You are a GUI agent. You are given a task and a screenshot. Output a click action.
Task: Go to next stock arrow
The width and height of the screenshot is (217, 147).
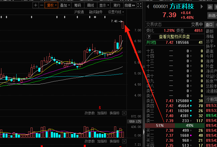click(202, 7)
